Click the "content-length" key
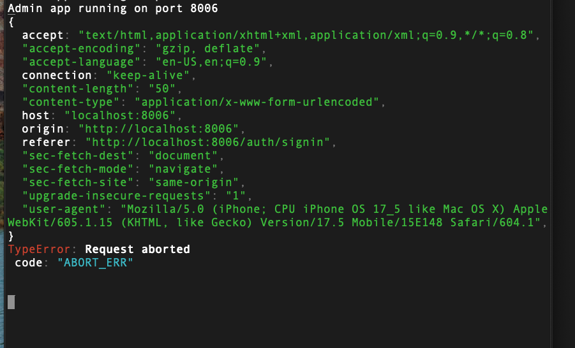 77,89
